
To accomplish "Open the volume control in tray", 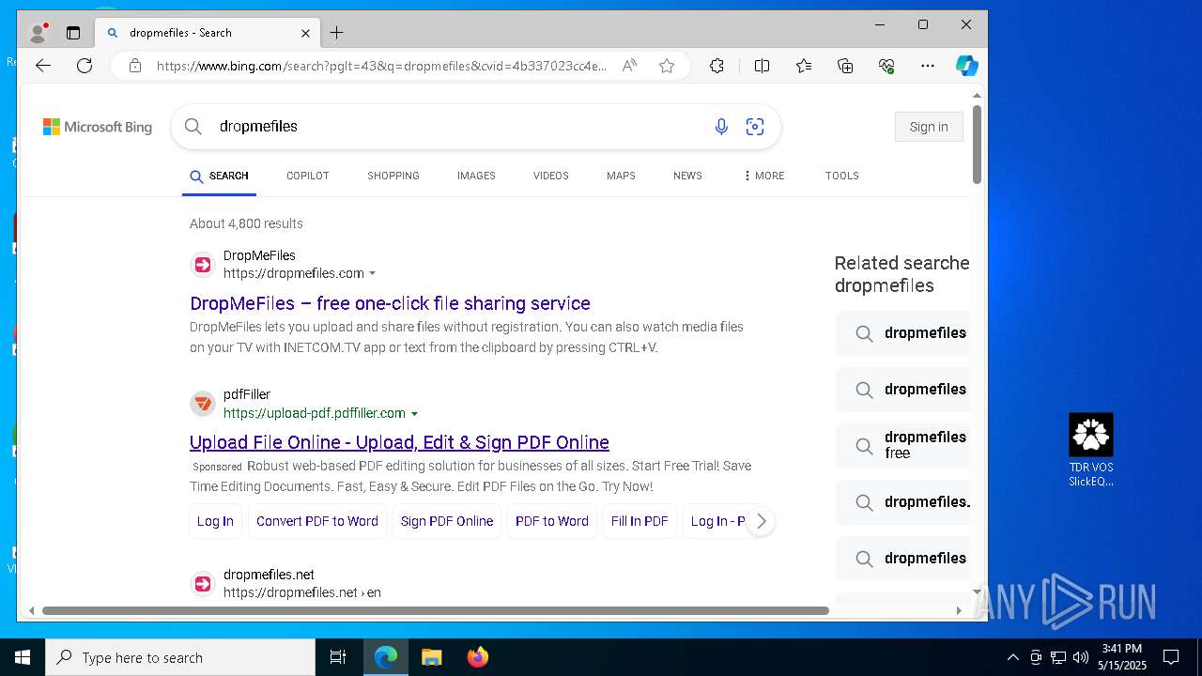I will [x=1080, y=657].
